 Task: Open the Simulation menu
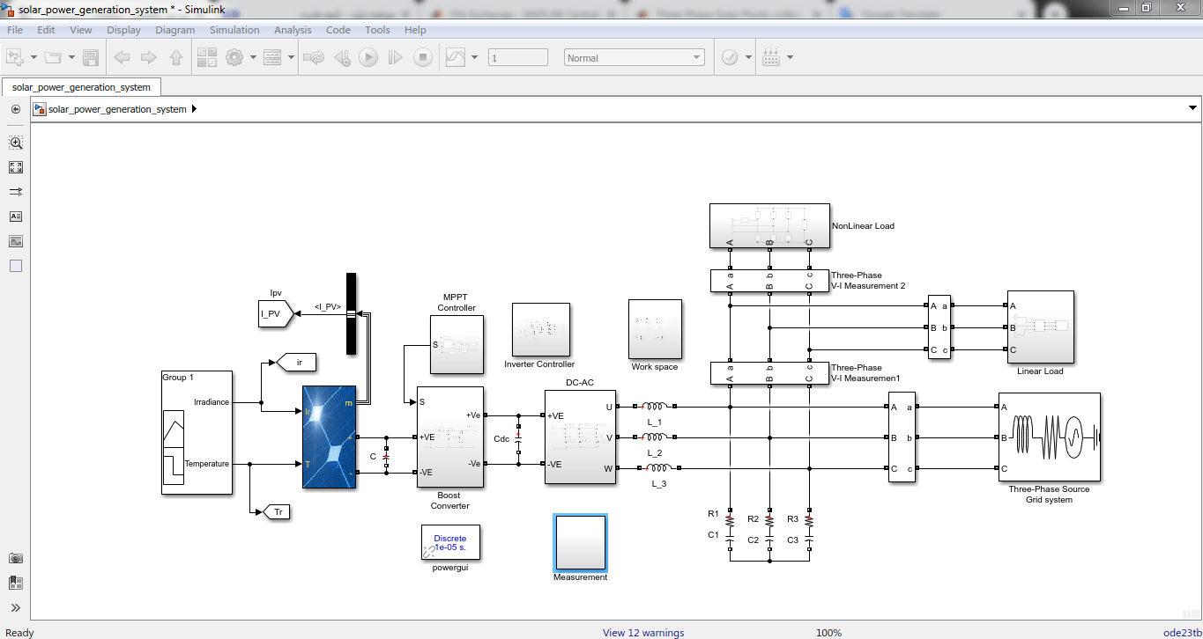[x=234, y=29]
